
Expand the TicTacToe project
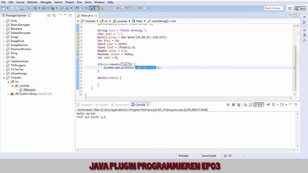4,69
